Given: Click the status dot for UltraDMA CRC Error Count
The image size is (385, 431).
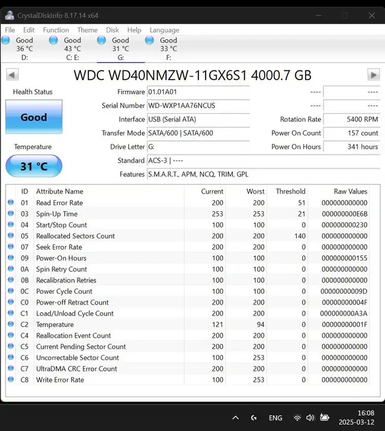Looking at the screenshot, I should [11, 368].
